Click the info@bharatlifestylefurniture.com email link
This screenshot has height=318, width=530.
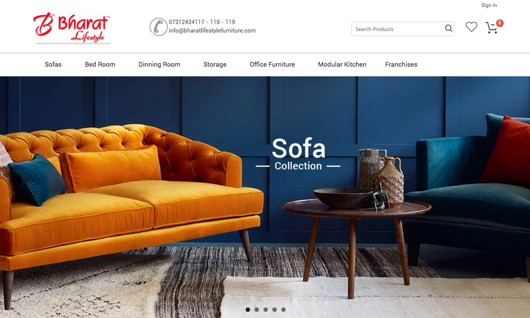tap(213, 30)
